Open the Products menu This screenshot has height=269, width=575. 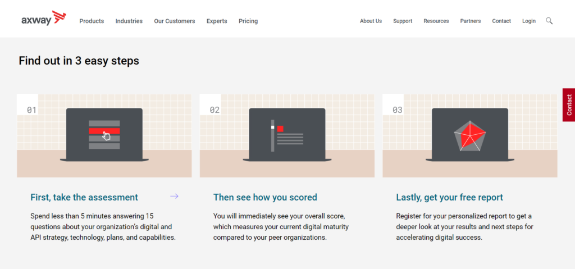[92, 21]
